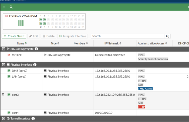
Task: Click the PING tag on DMZ row
Action: tap(141, 71)
